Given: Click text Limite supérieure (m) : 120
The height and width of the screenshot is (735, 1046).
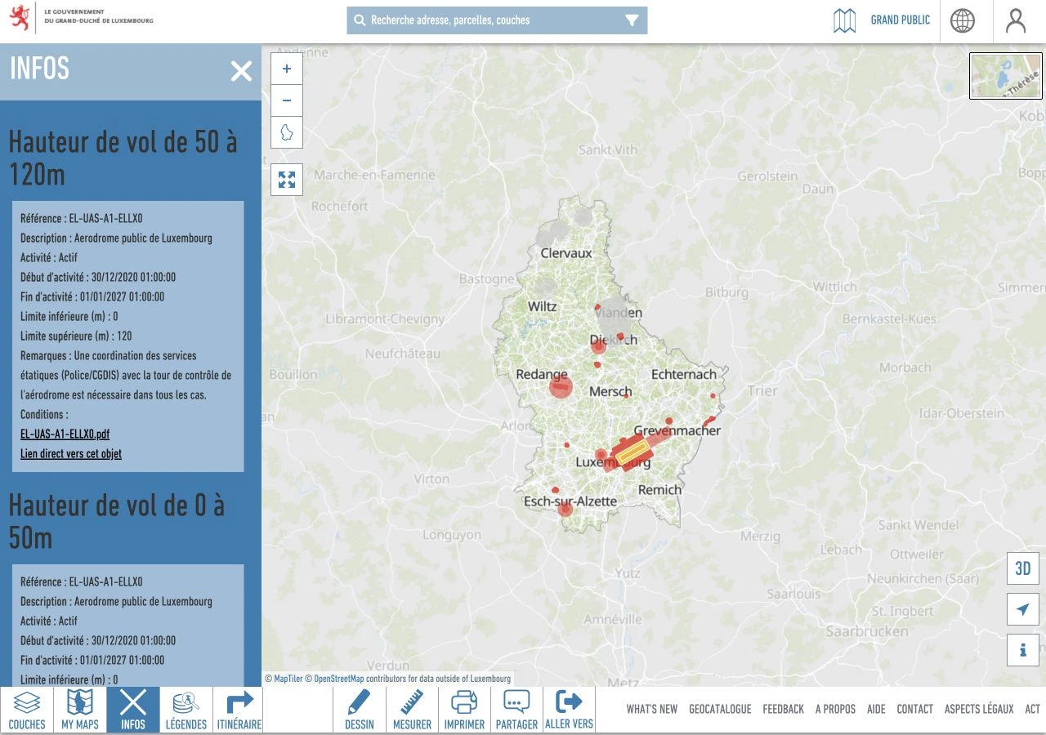Looking at the screenshot, I should coord(76,336).
